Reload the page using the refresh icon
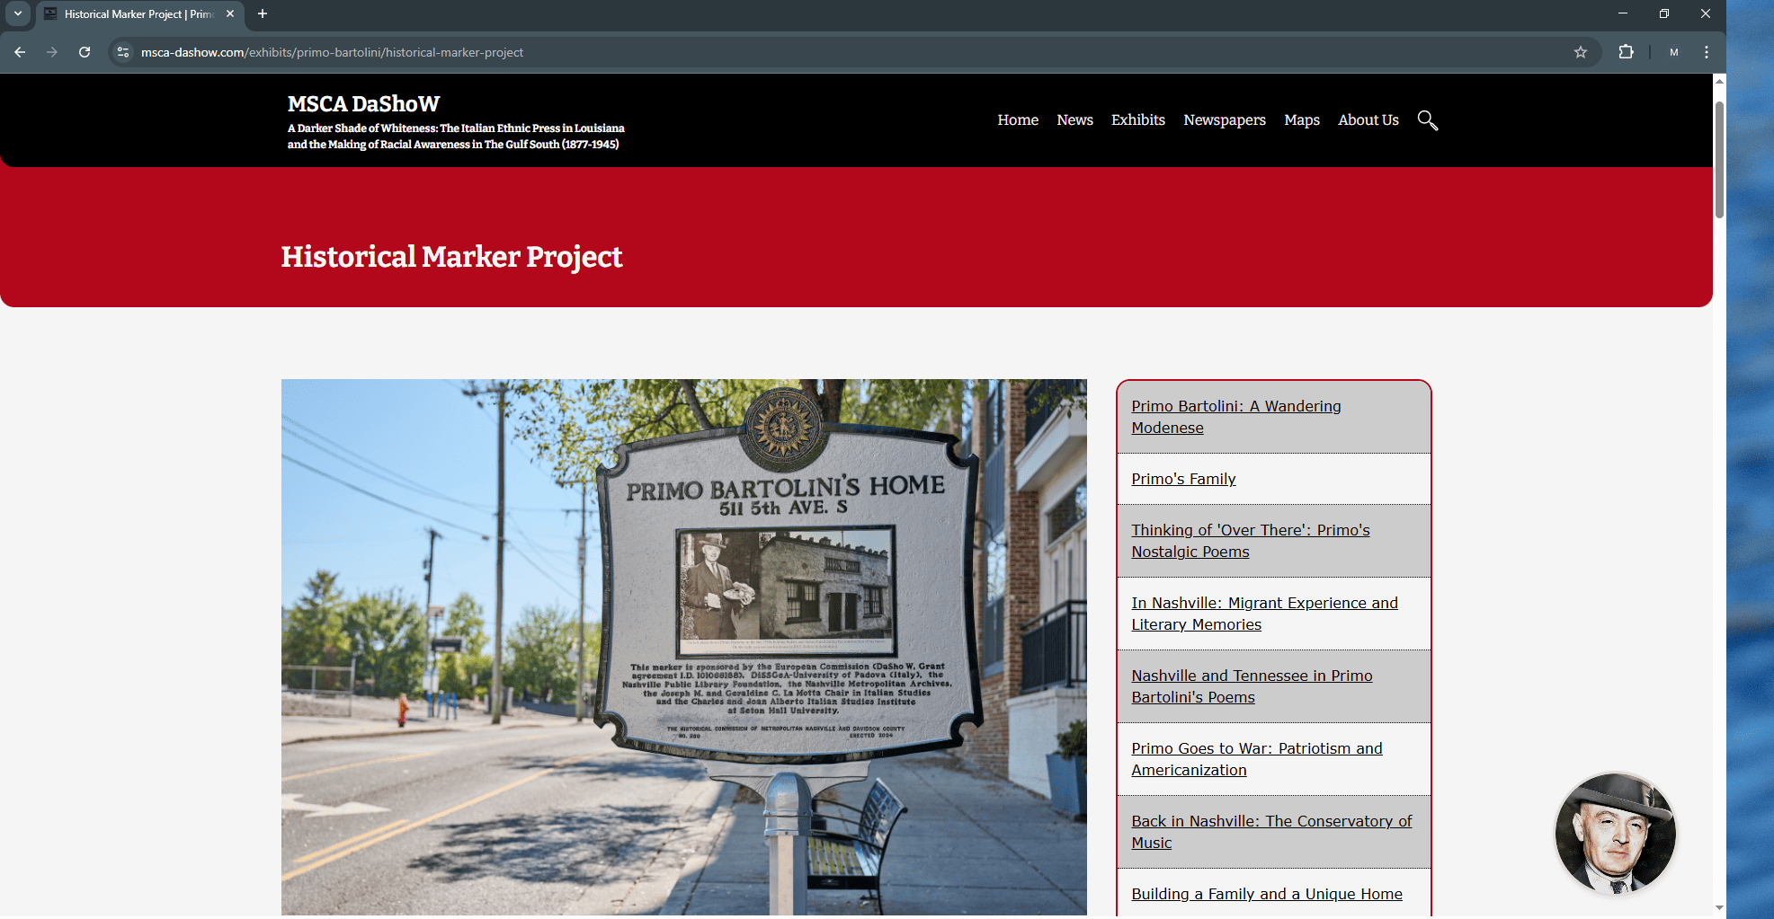 [85, 52]
